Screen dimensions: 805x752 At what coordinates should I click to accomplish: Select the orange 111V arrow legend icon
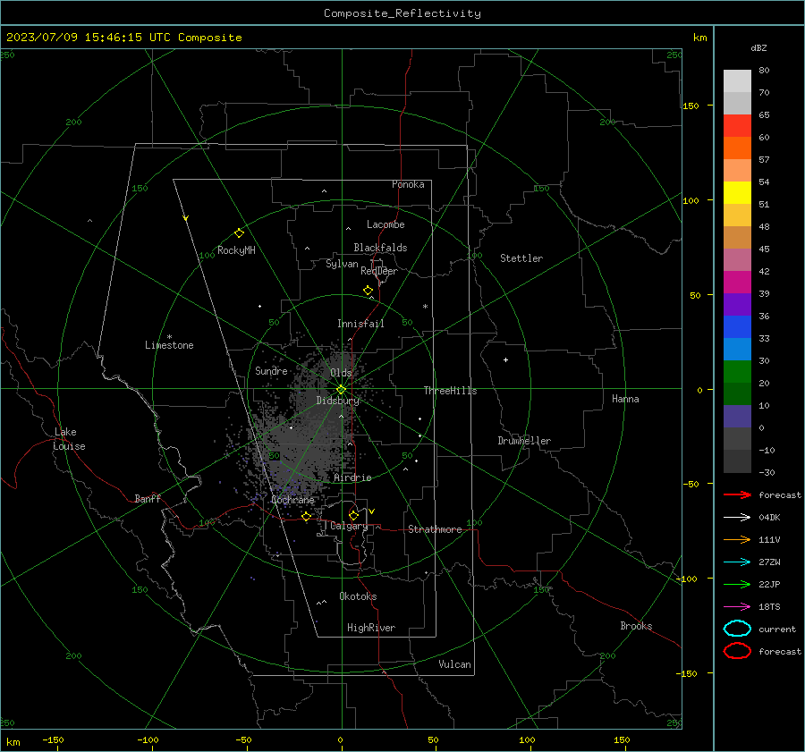737,539
